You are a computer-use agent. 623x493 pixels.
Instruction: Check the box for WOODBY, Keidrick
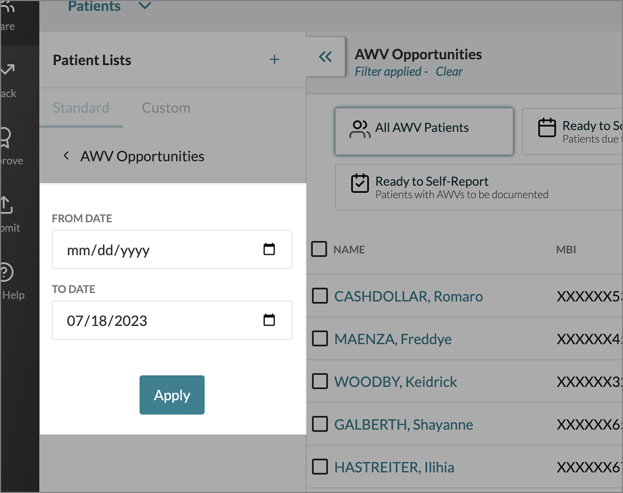coord(319,381)
